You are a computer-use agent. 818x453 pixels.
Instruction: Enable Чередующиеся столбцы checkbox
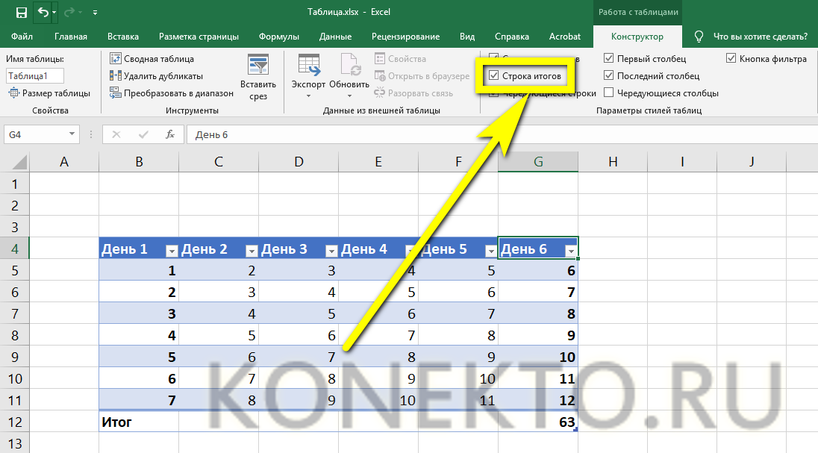(x=609, y=93)
